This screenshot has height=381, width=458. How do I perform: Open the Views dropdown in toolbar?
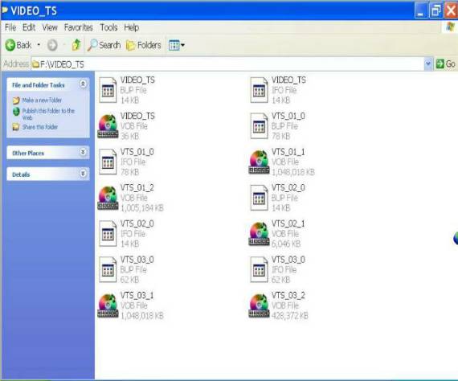point(177,45)
